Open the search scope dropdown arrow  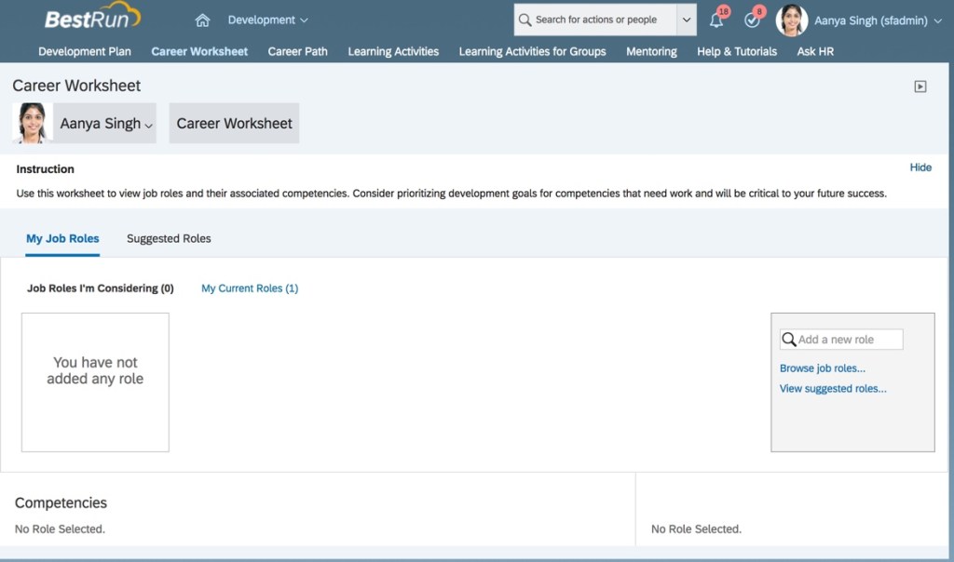[687, 20]
